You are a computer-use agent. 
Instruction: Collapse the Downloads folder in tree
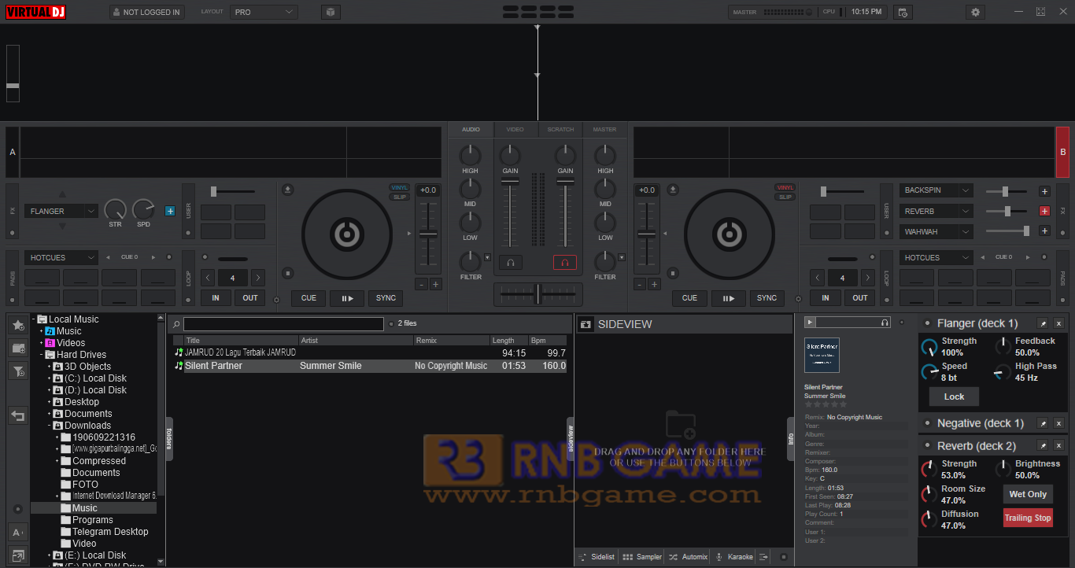point(50,426)
